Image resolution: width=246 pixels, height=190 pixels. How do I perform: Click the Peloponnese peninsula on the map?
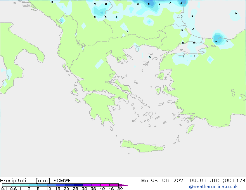pos(100,107)
